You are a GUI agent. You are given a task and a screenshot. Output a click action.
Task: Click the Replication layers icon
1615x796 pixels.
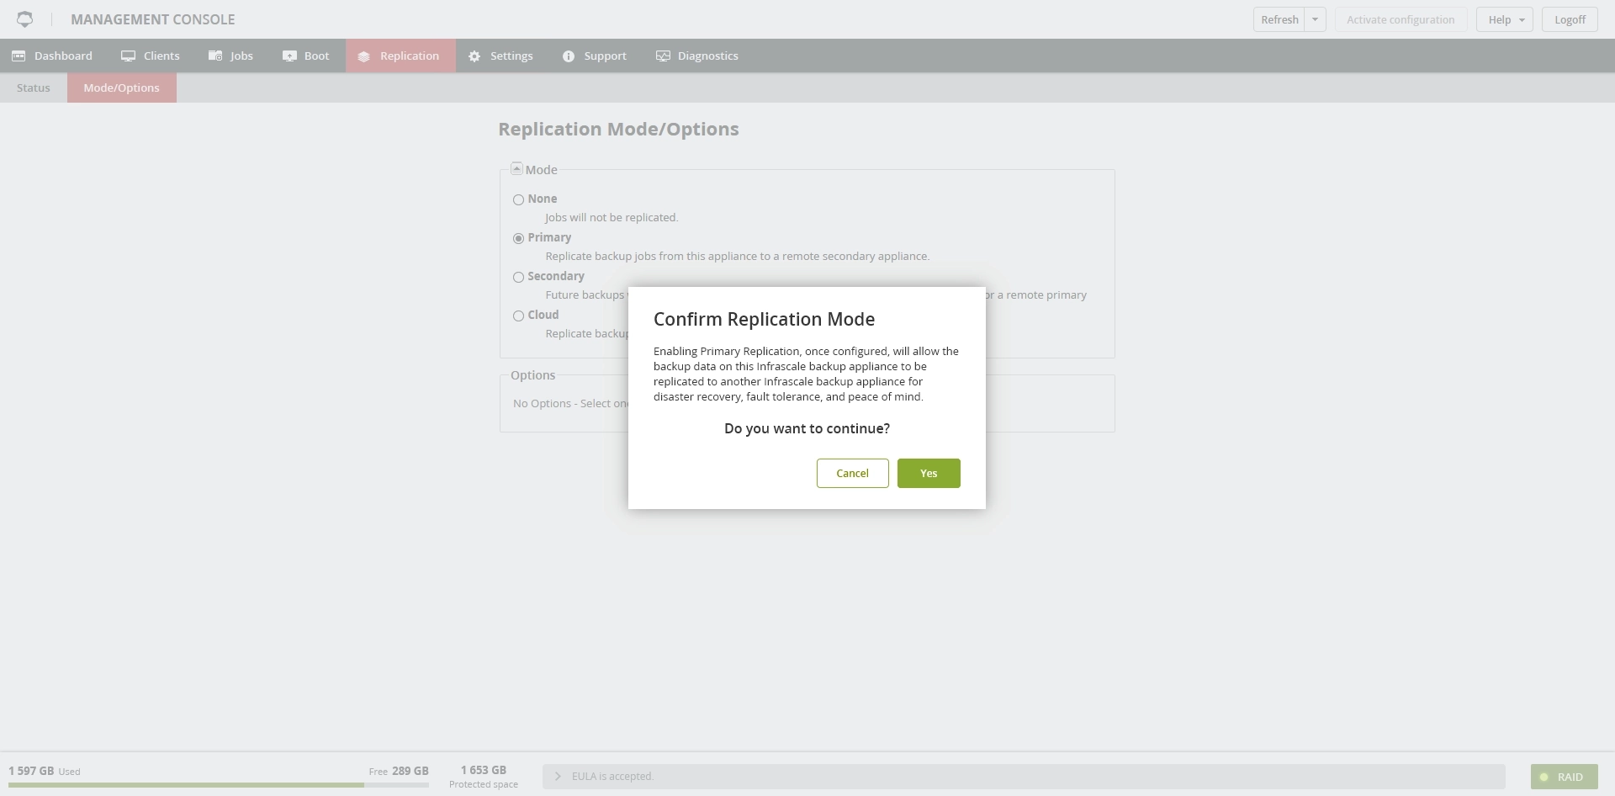pos(363,56)
